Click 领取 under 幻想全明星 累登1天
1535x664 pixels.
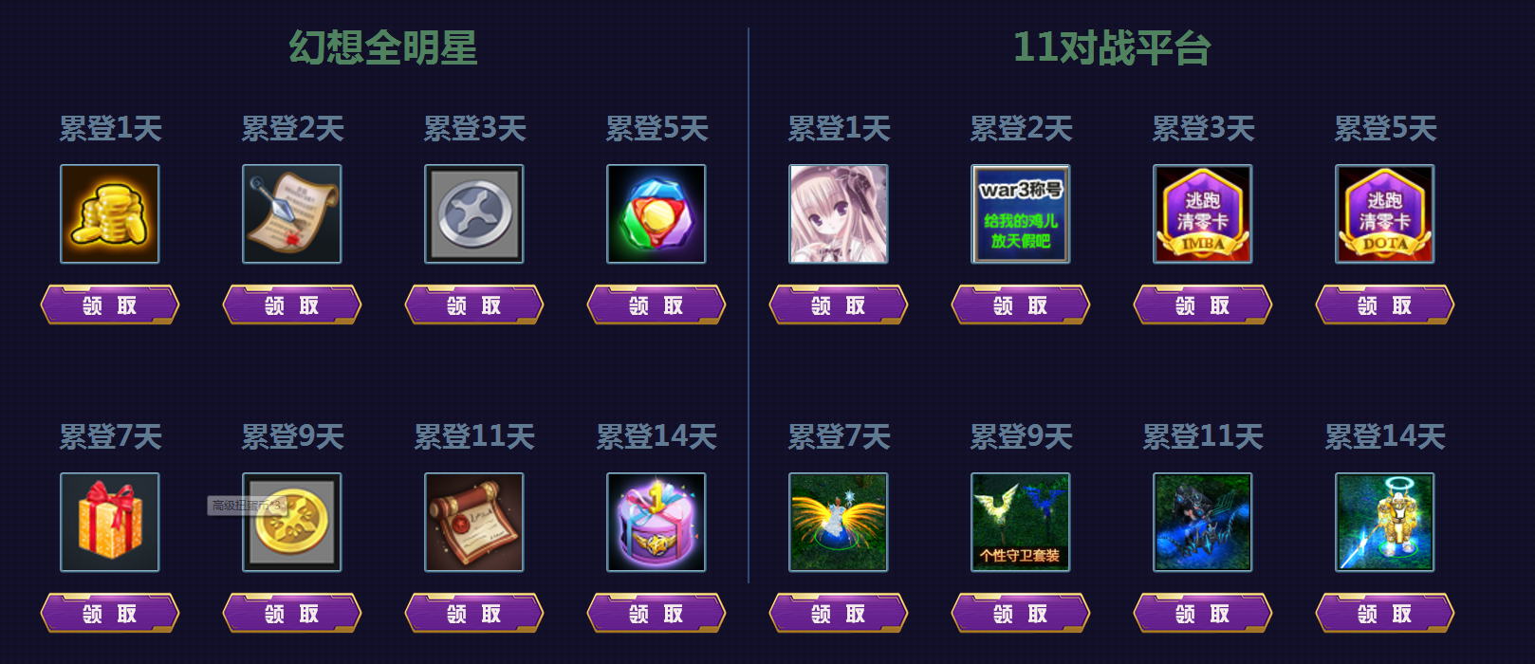click(x=110, y=304)
